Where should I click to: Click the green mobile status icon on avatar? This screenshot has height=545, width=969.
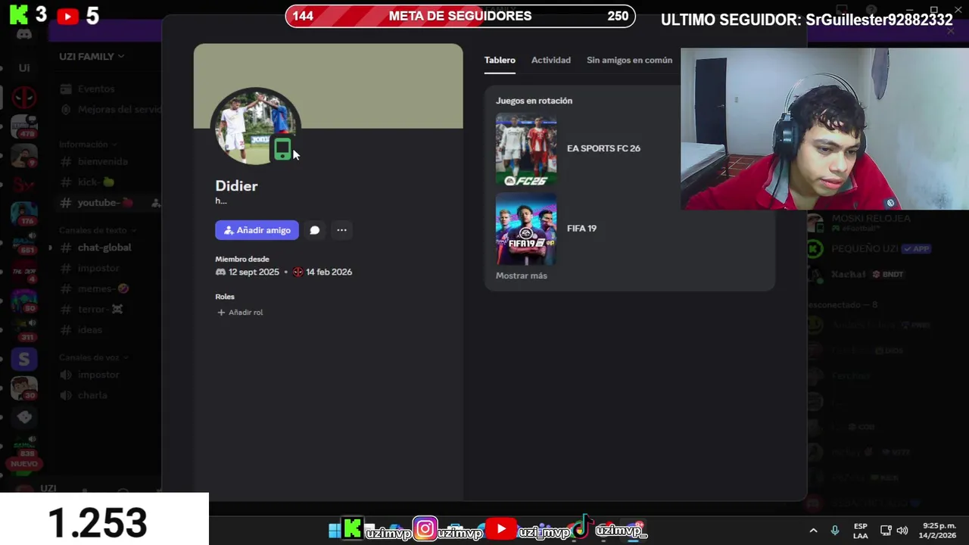(x=282, y=149)
